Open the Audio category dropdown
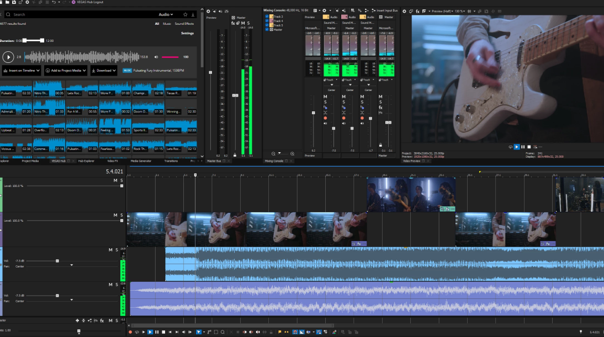Screen dimensions: 604x337 166,14
